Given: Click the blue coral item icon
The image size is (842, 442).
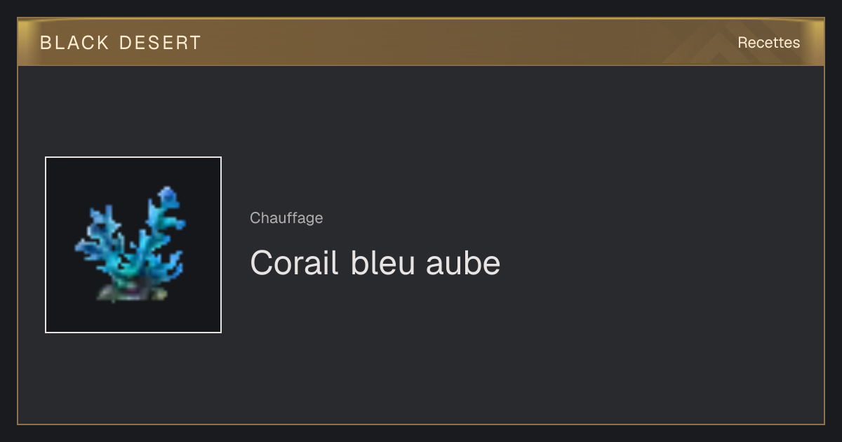Looking at the screenshot, I should click(131, 244).
